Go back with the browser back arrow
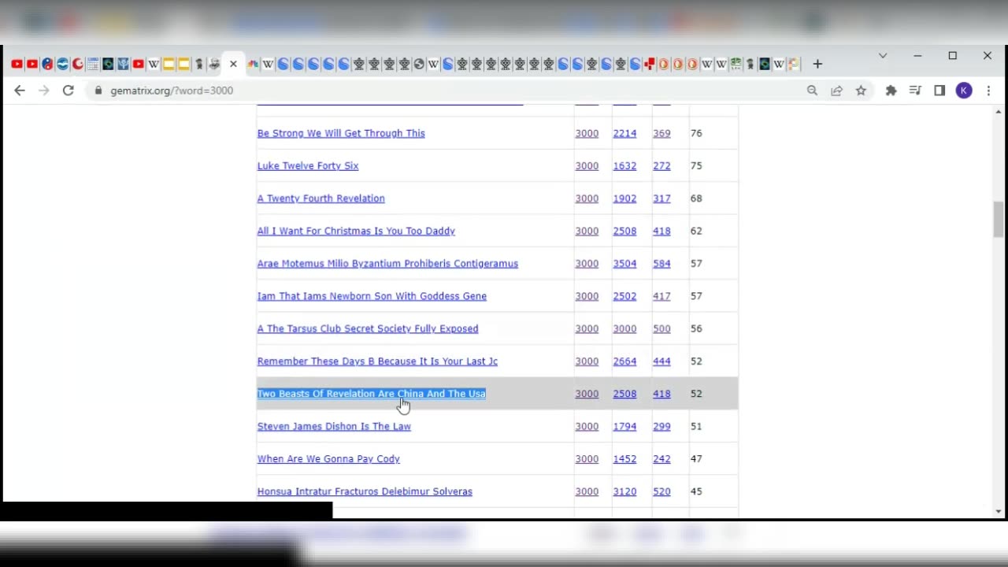1008x567 pixels. [x=20, y=91]
